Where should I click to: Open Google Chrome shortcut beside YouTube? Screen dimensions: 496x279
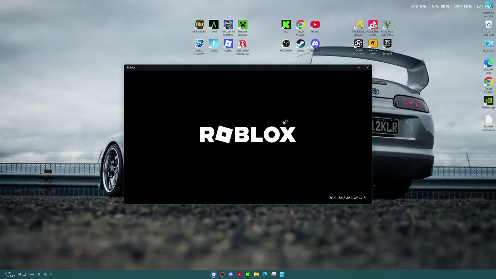click(300, 28)
